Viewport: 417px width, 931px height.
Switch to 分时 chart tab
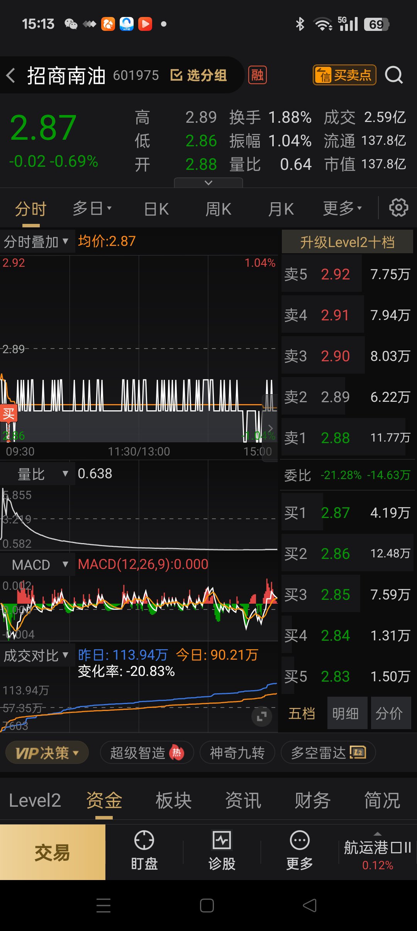(31, 209)
